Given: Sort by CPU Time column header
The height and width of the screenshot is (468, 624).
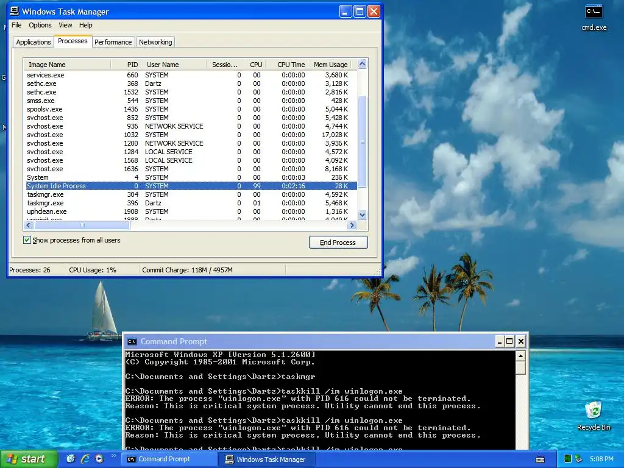Looking at the screenshot, I should coord(288,65).
